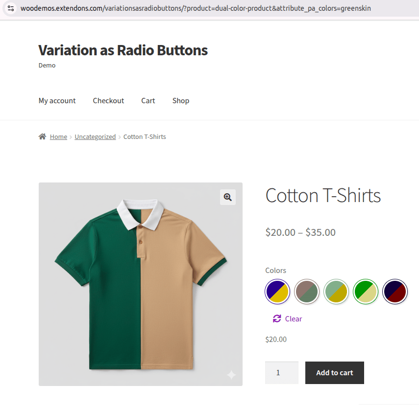Image resolution: width=419 pixels, height=409 pixels.
Task: Click the sparkle icon on the product photo
Action: (x=231, y=375)
